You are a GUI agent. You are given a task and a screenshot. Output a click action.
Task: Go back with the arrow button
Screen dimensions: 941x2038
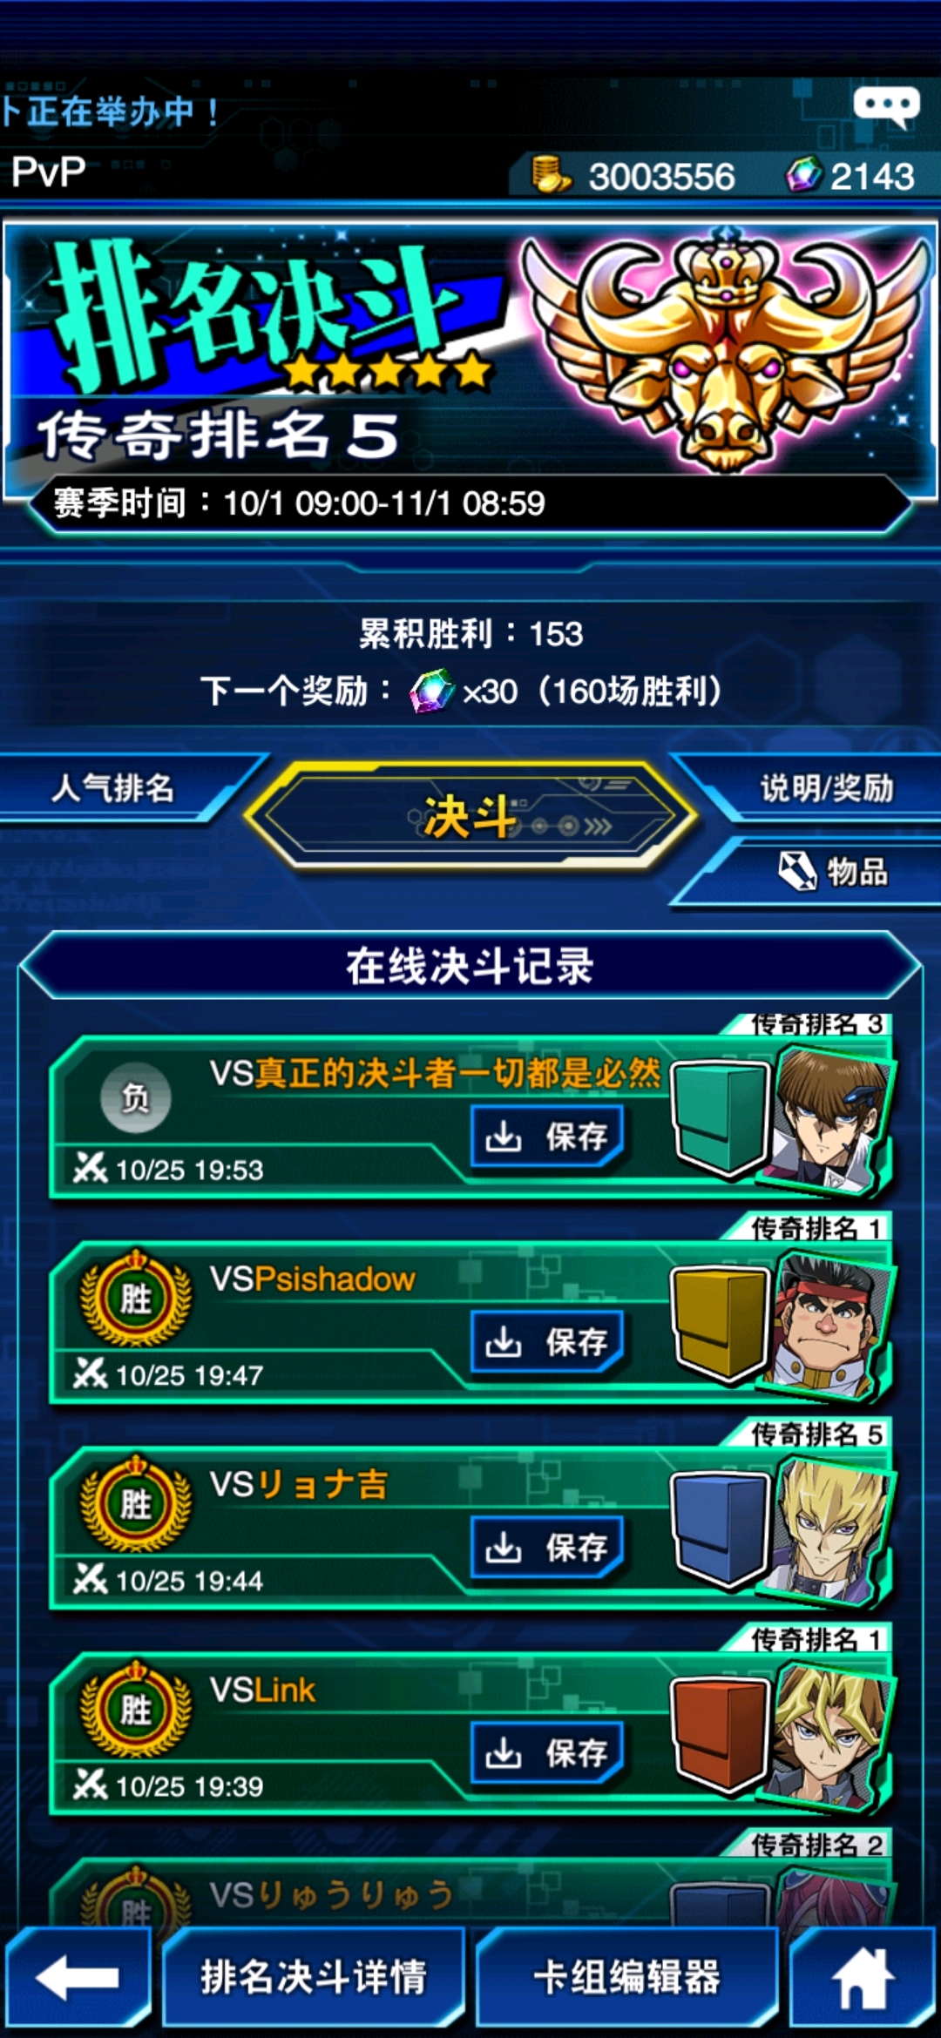click(78, 1977)
